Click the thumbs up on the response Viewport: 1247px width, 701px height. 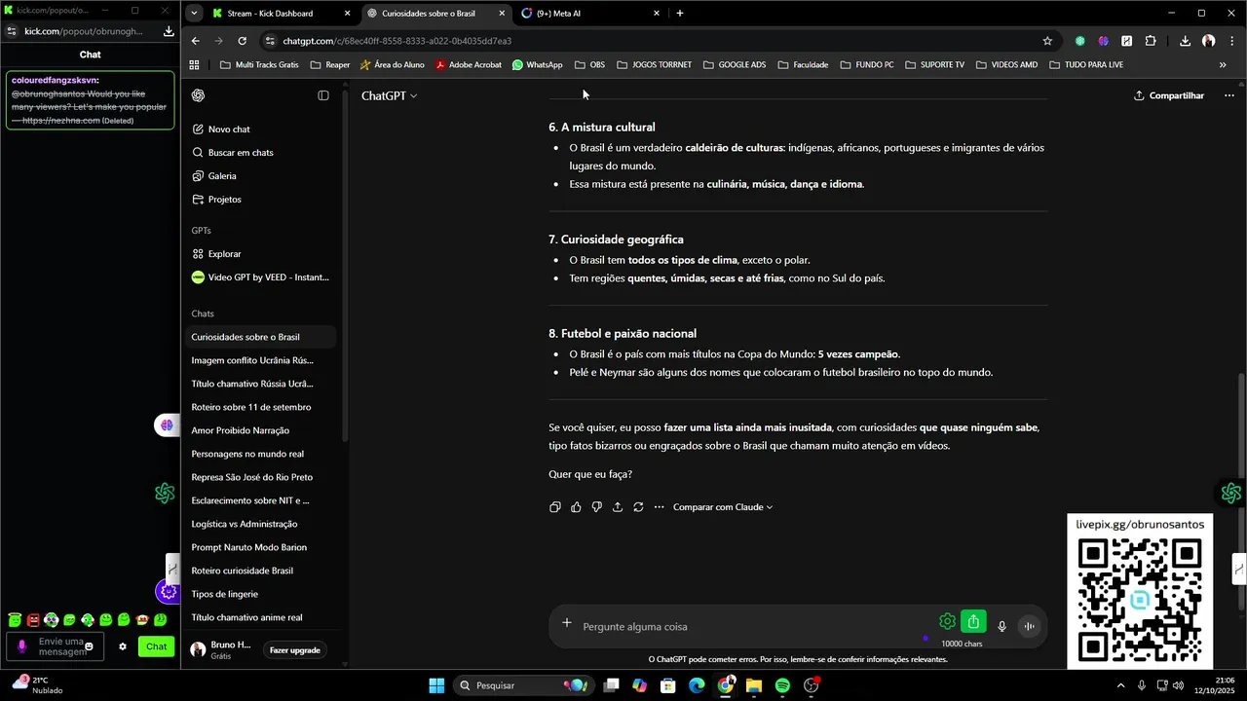[x=576, y=507]
